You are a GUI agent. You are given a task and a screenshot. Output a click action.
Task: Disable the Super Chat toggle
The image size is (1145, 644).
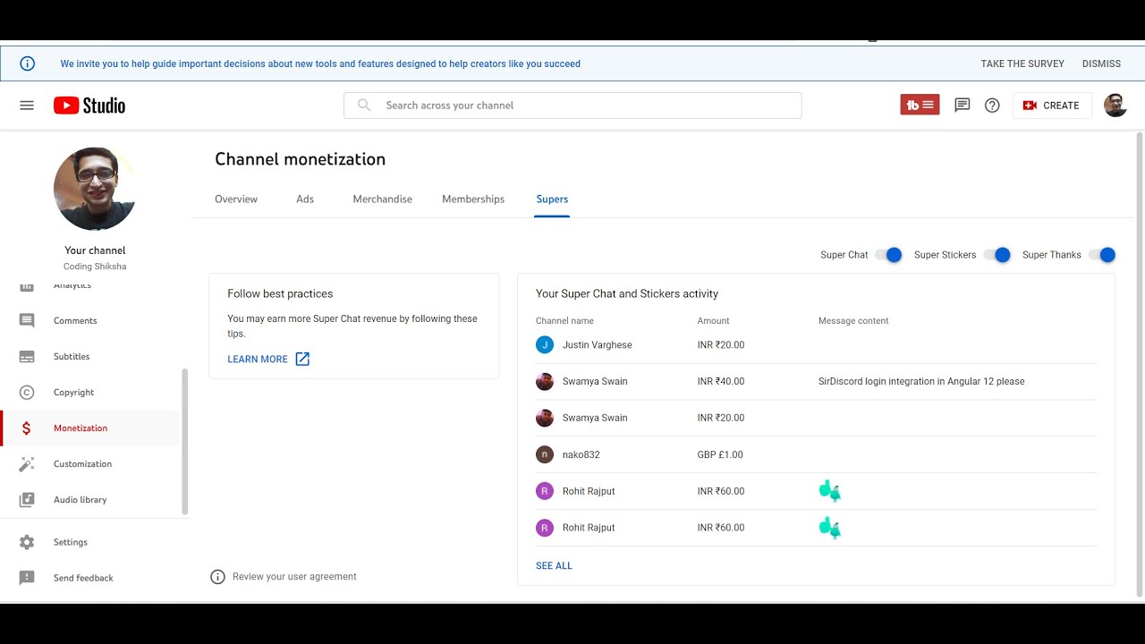[x=889, y=255]
